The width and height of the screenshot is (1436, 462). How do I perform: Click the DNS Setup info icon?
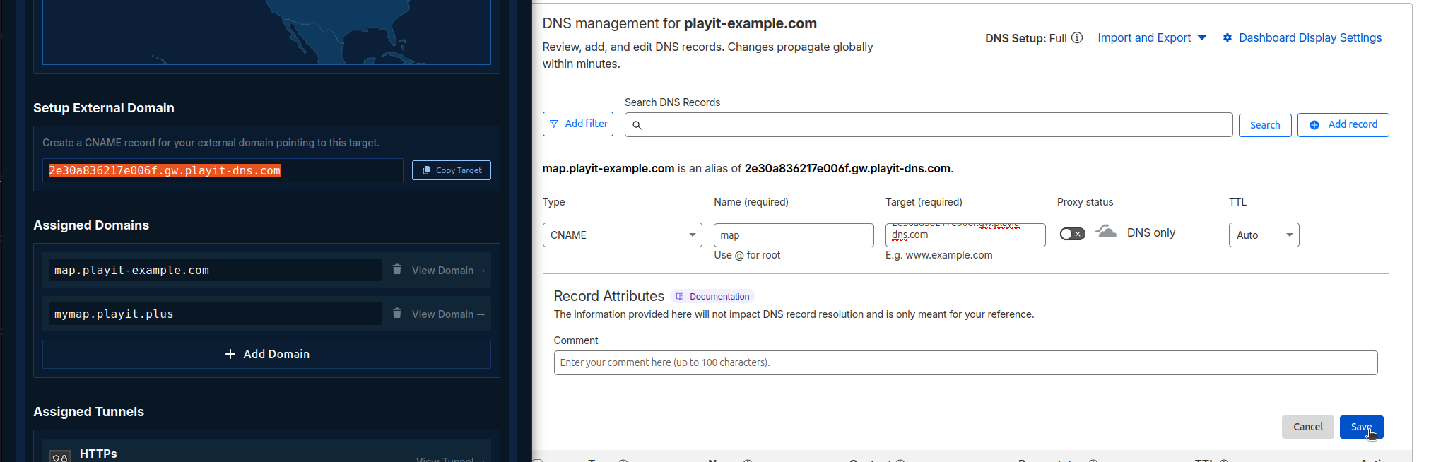[x=1077, y=37]
